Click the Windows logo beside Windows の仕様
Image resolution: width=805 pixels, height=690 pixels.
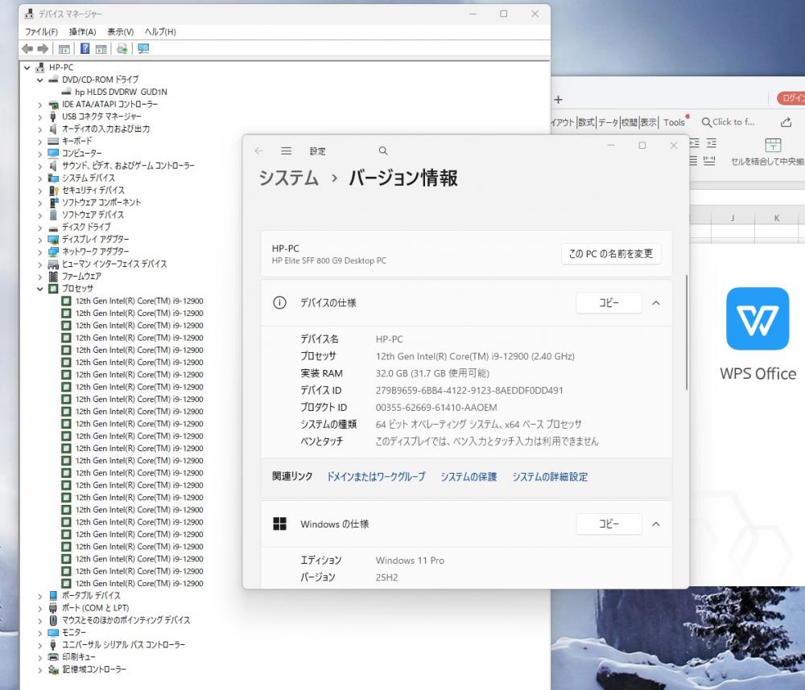(x=280, y=524)
